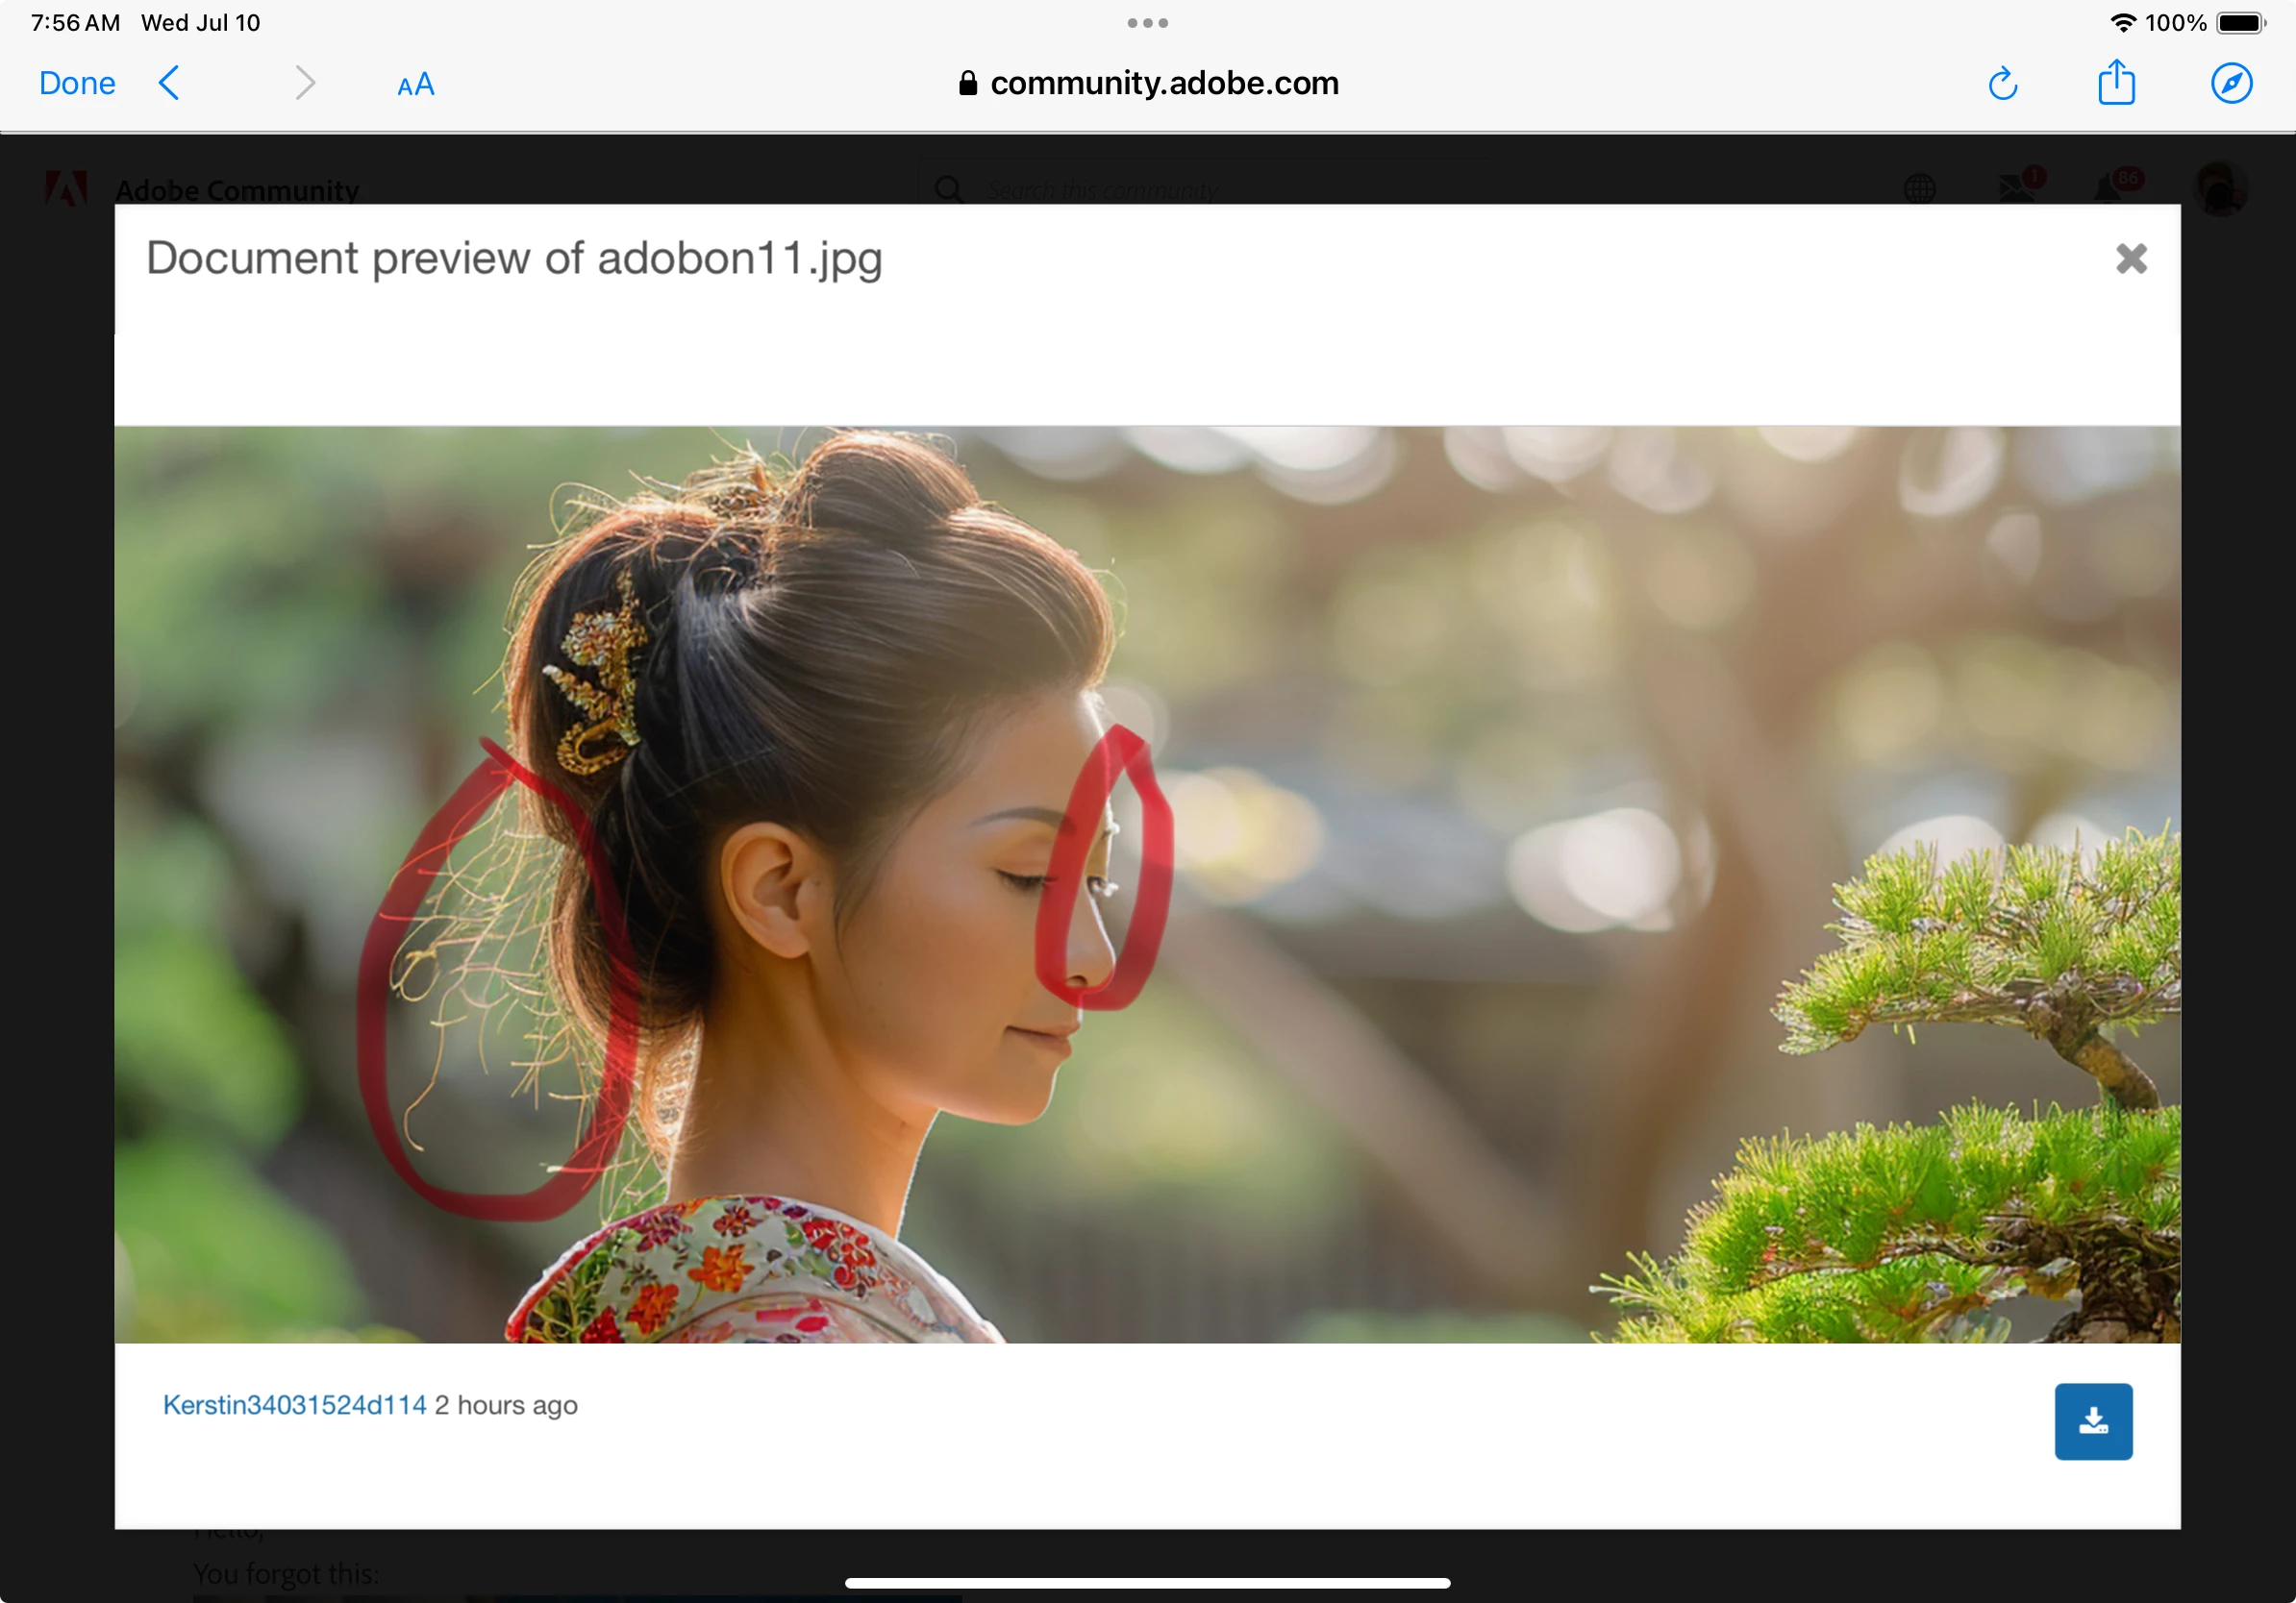Viewport: 2296px width, 1603px height.
Task: Open the AA reader text-size menu
Action: (x=415, y=85)
